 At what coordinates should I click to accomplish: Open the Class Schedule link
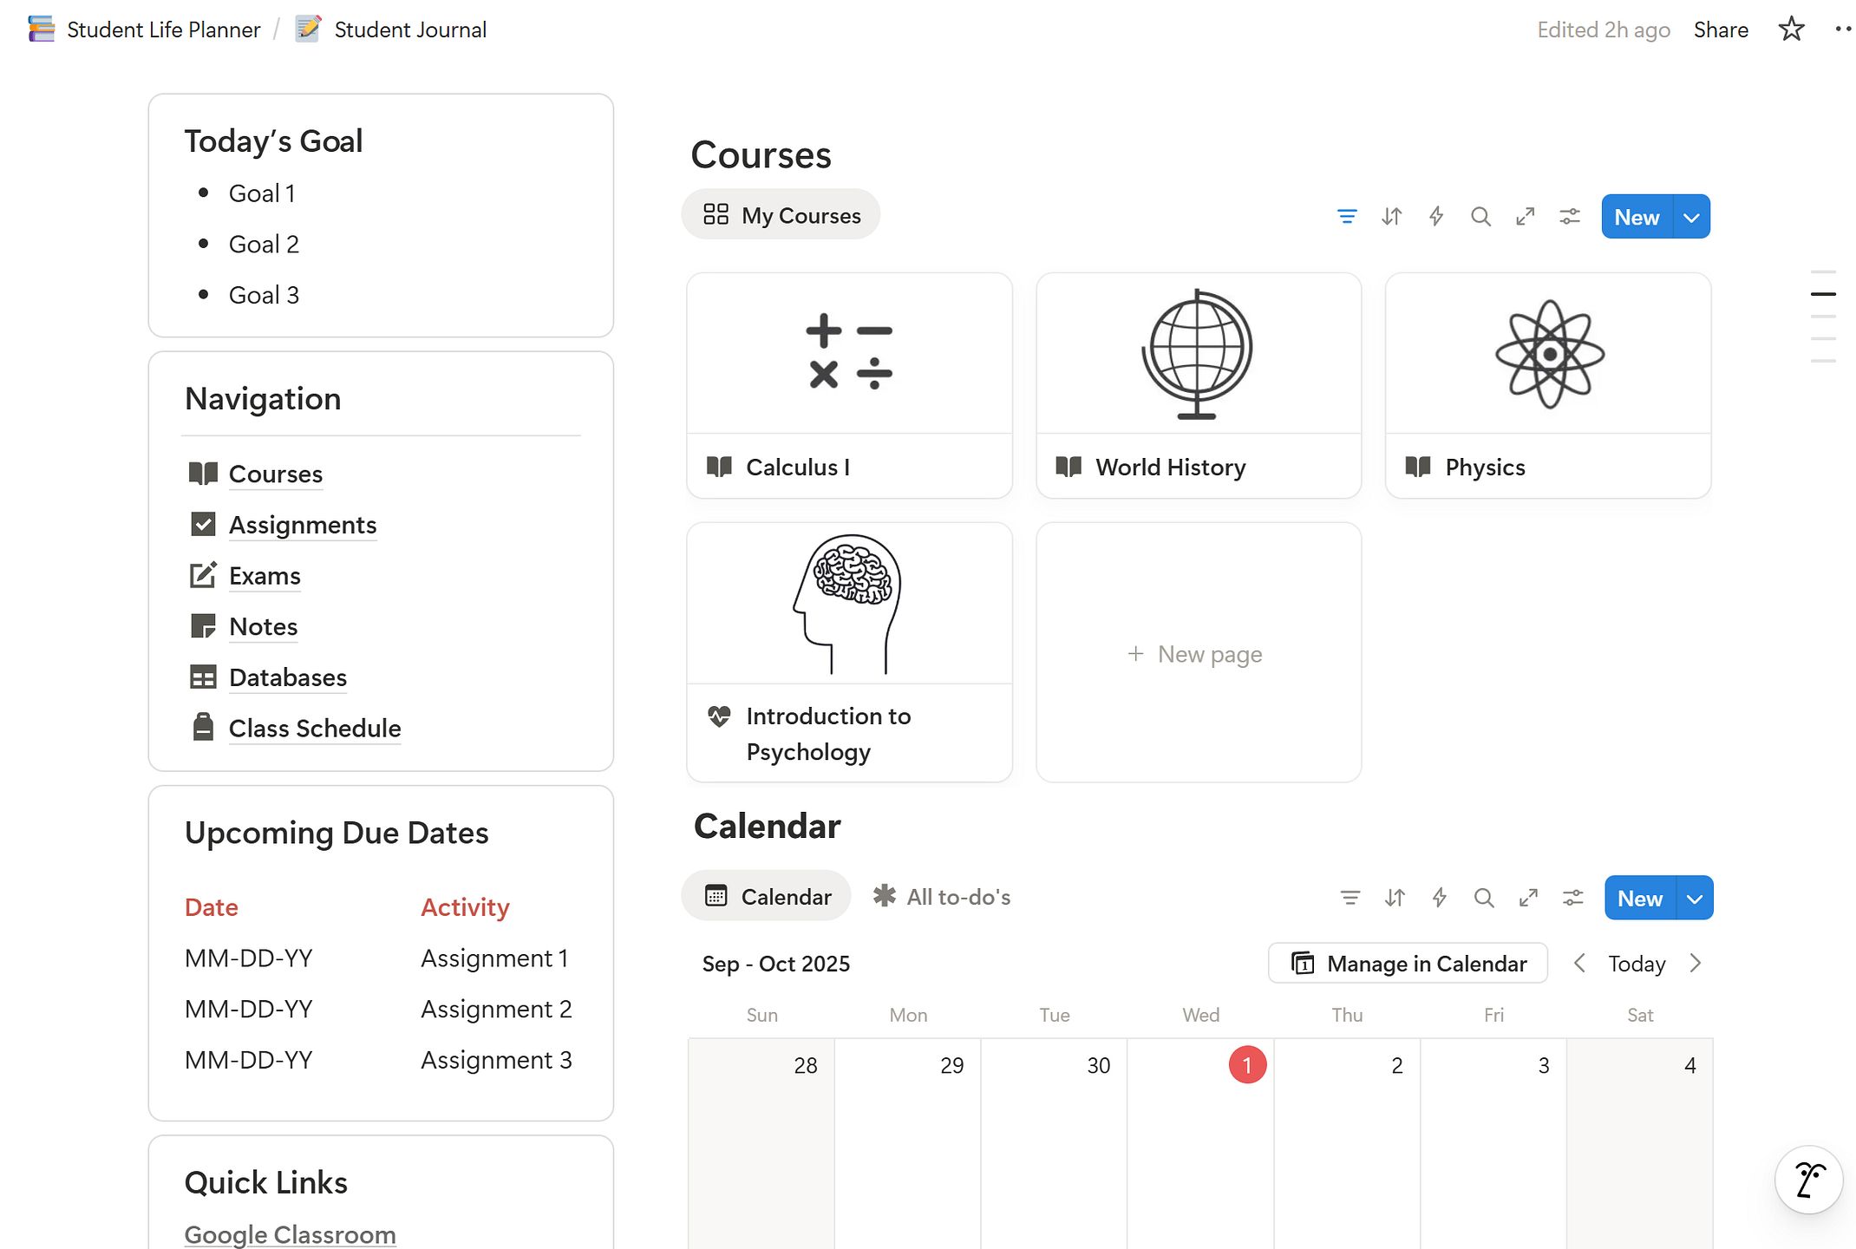click(x=315, y=729)
